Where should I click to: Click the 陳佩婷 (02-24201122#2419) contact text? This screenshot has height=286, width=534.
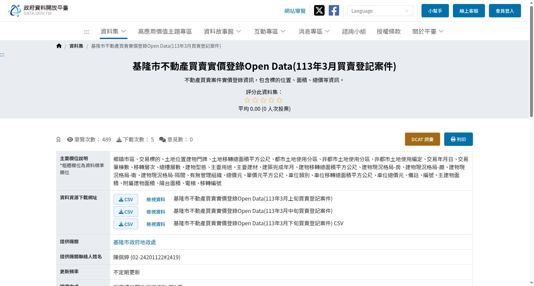tap(147, 257)
